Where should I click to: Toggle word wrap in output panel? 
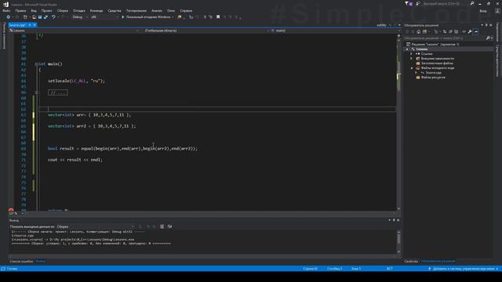(x=169, y=226)
